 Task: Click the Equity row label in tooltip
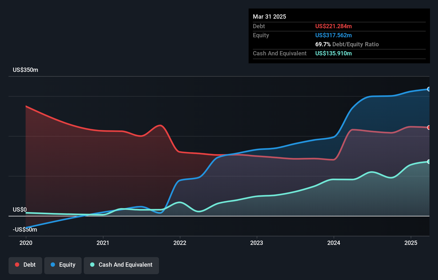[x=261, y=35]
